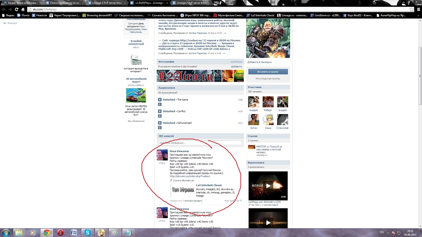The width and height of the screenshot is (422, 237).
Task: Open Chrome main menu icon
Action: tap(418, 10)
